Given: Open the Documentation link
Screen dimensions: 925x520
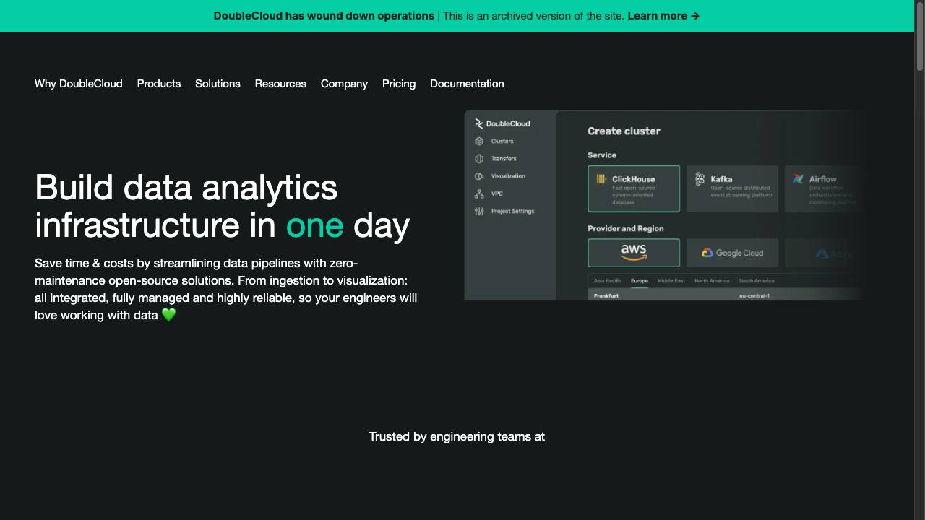Looking at the screenshot, I should [x=467, y=84].
